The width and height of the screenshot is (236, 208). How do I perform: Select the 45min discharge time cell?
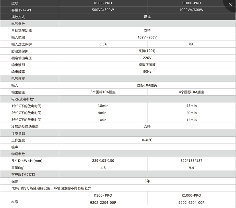coord(191,106)
